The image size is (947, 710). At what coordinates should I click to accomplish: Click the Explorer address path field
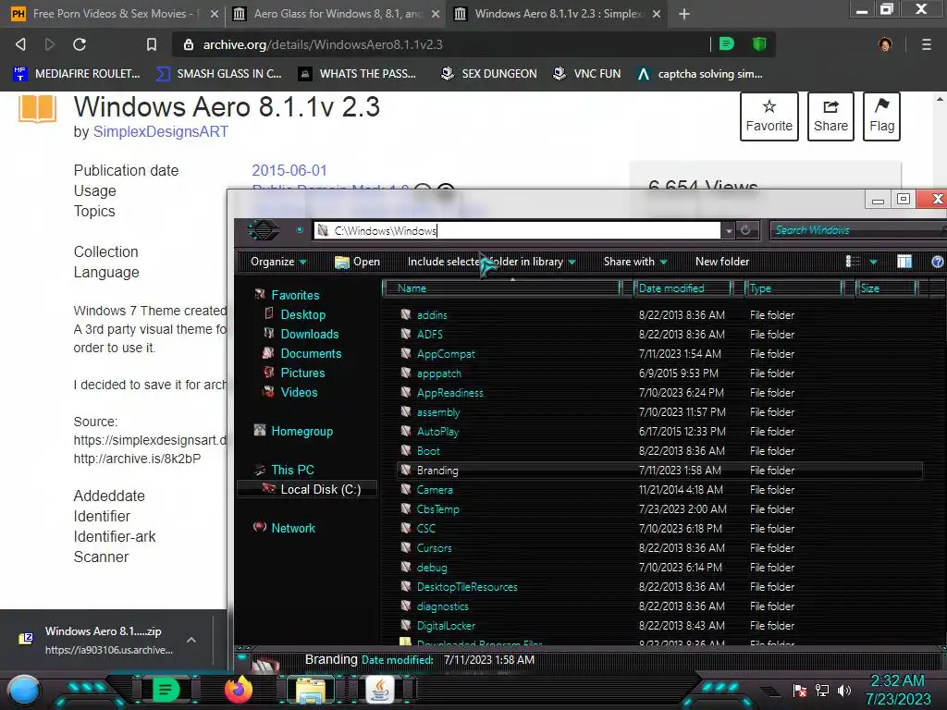(517, 230)
